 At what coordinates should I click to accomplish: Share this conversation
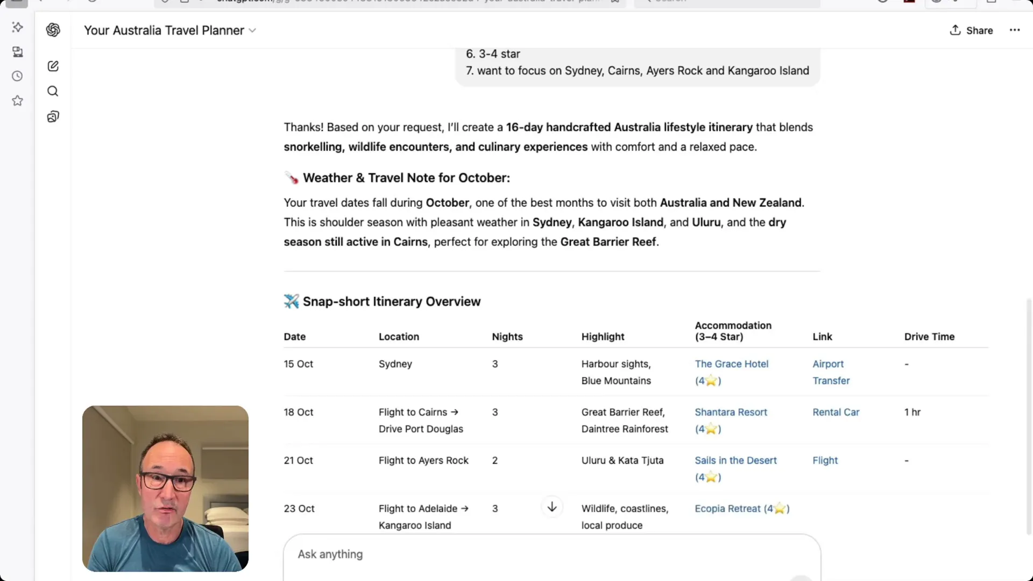pos(971,31)
